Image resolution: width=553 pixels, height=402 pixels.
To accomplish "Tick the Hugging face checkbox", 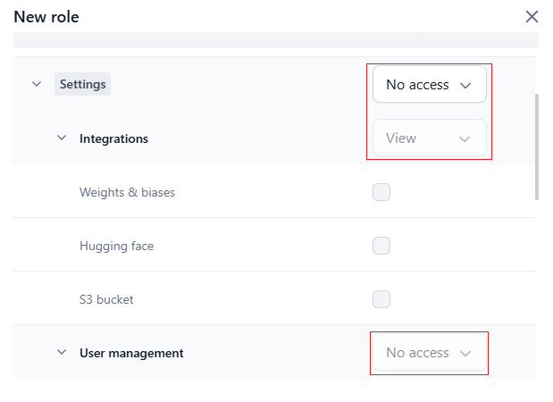I will (x=381, y=246).
